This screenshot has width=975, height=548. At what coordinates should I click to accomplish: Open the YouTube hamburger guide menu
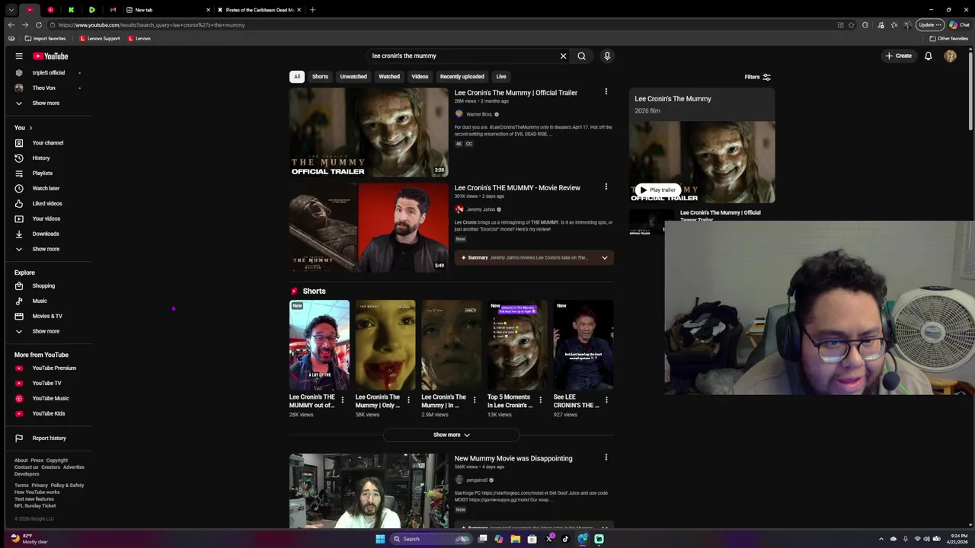(x=19, y=56)
